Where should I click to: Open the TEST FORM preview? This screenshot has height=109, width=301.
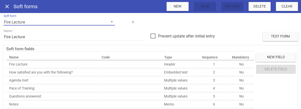[280, 36]
